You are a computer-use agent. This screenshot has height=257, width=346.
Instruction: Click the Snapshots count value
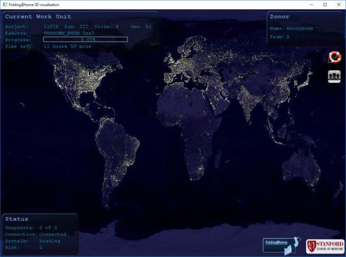point(48,227)
